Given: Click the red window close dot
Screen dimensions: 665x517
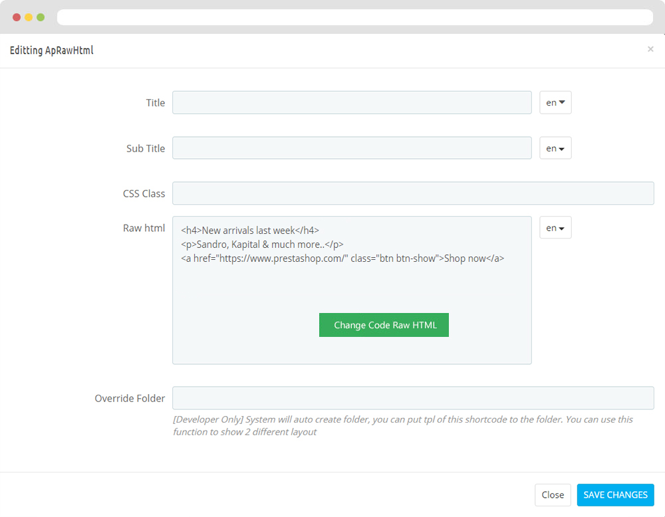Looking at the screenshot, I should [x=17, y=17].
